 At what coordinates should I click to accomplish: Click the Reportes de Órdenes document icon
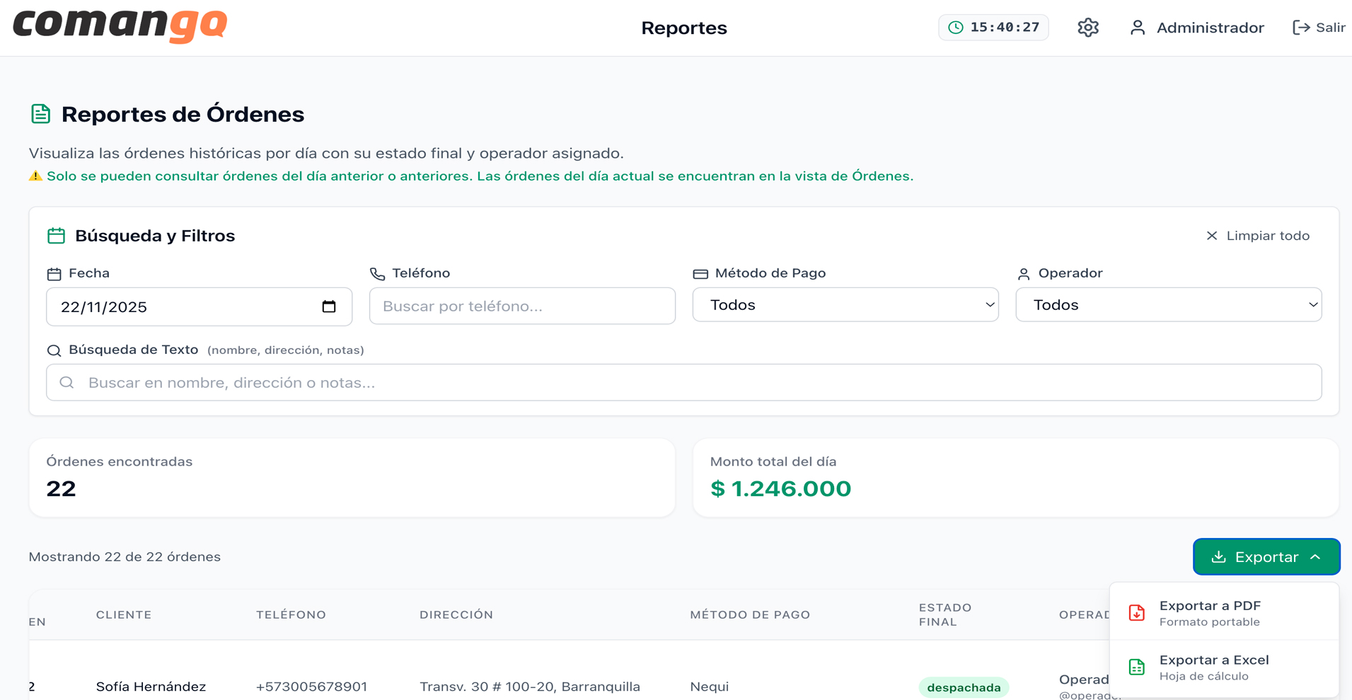pos(41,114)
